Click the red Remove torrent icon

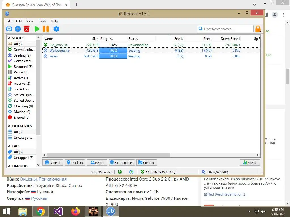click(27, 29)
